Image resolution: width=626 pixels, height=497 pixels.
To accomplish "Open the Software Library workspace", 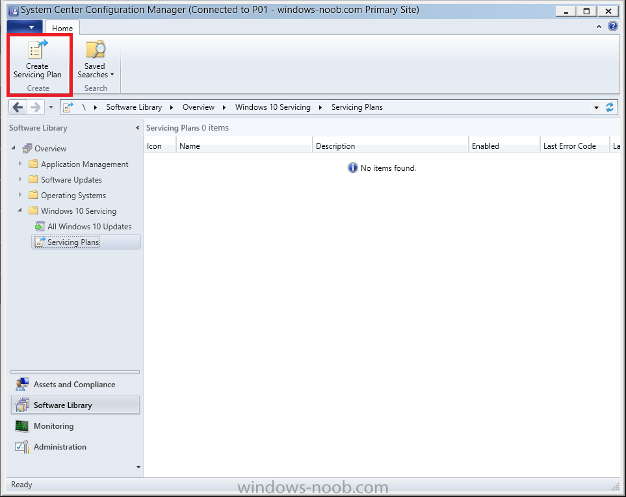I will tap(75, 405).
